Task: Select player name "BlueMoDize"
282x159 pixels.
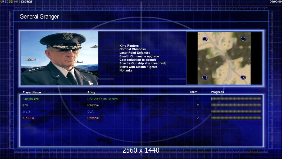Action: 31,99
